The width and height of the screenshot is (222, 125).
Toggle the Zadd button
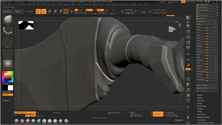100,10
